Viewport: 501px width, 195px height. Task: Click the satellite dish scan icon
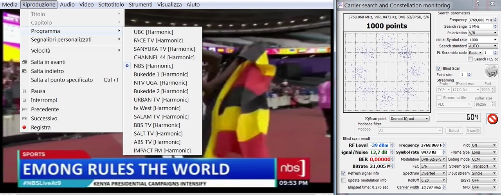pos(492,71)
